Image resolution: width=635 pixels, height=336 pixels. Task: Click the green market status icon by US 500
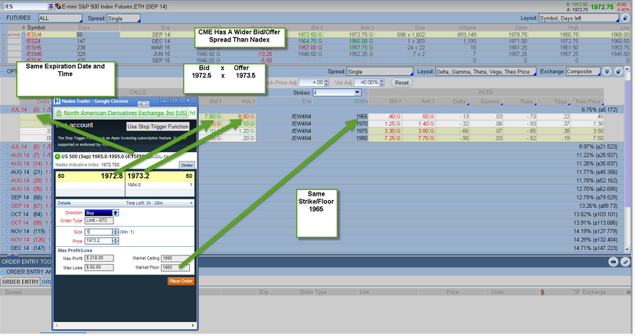coord(57,156)
